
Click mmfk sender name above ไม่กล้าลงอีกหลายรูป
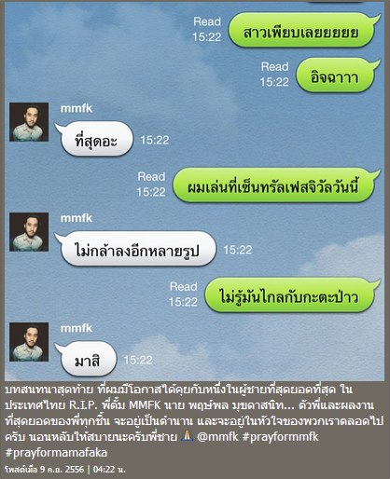[x=77, y=218]
